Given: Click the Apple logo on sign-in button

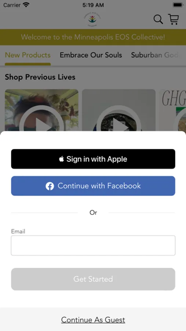Looking at the screenshot, I should [62, 159].
